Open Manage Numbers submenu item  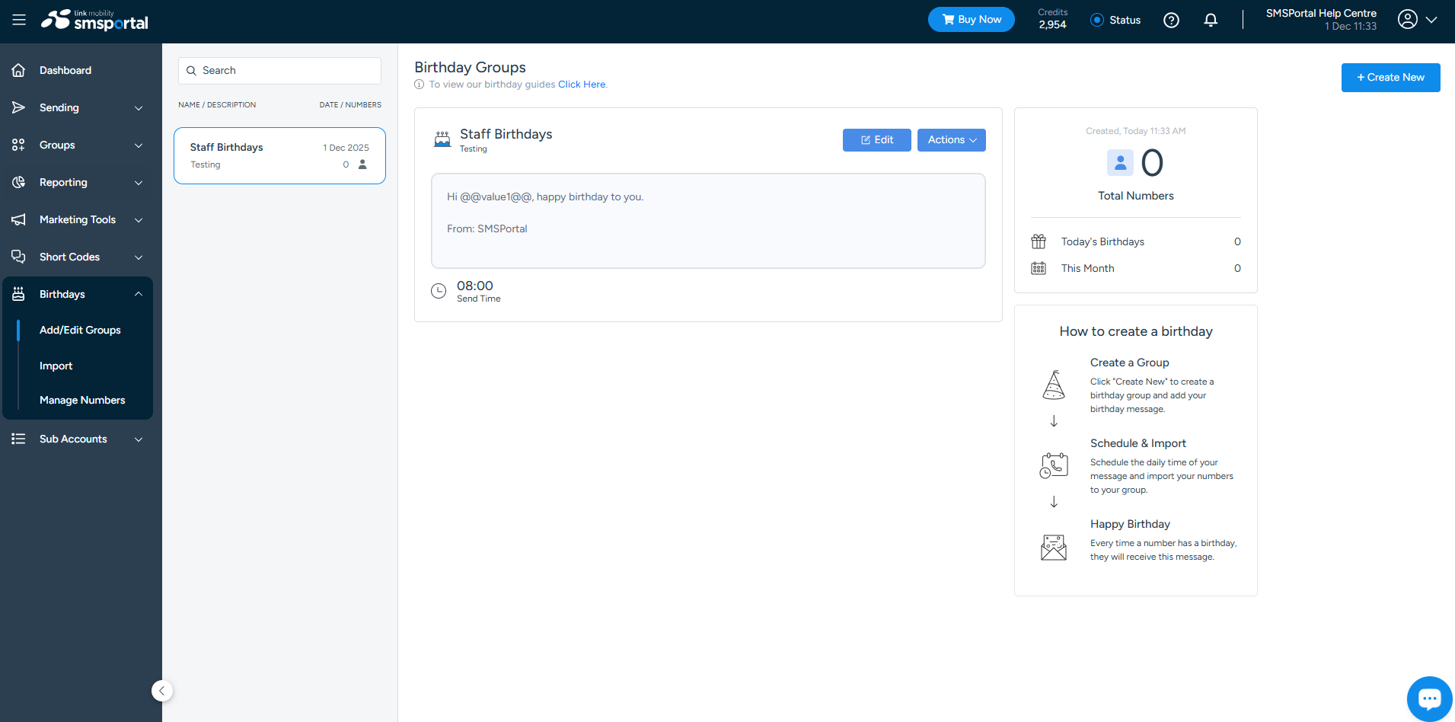(x=82, y=400)
